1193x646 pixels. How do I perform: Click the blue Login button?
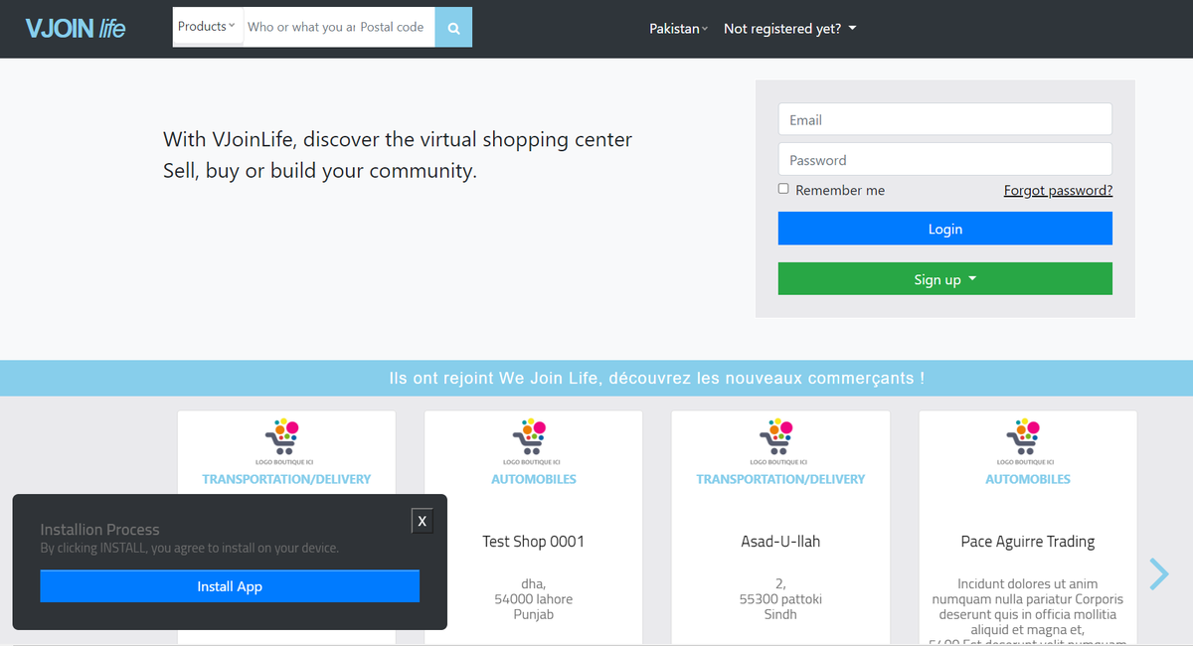pos(944,229)
